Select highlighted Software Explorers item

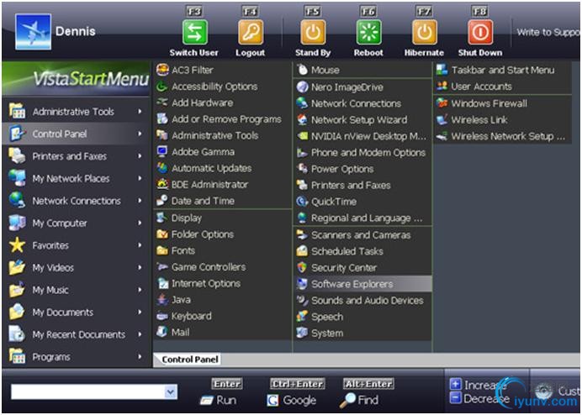point(363,284)
